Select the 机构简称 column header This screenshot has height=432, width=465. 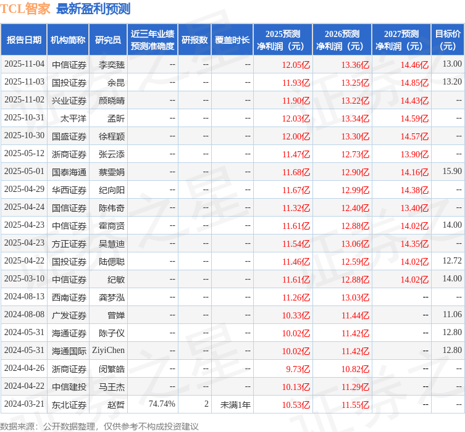click(x=68, y=40)
